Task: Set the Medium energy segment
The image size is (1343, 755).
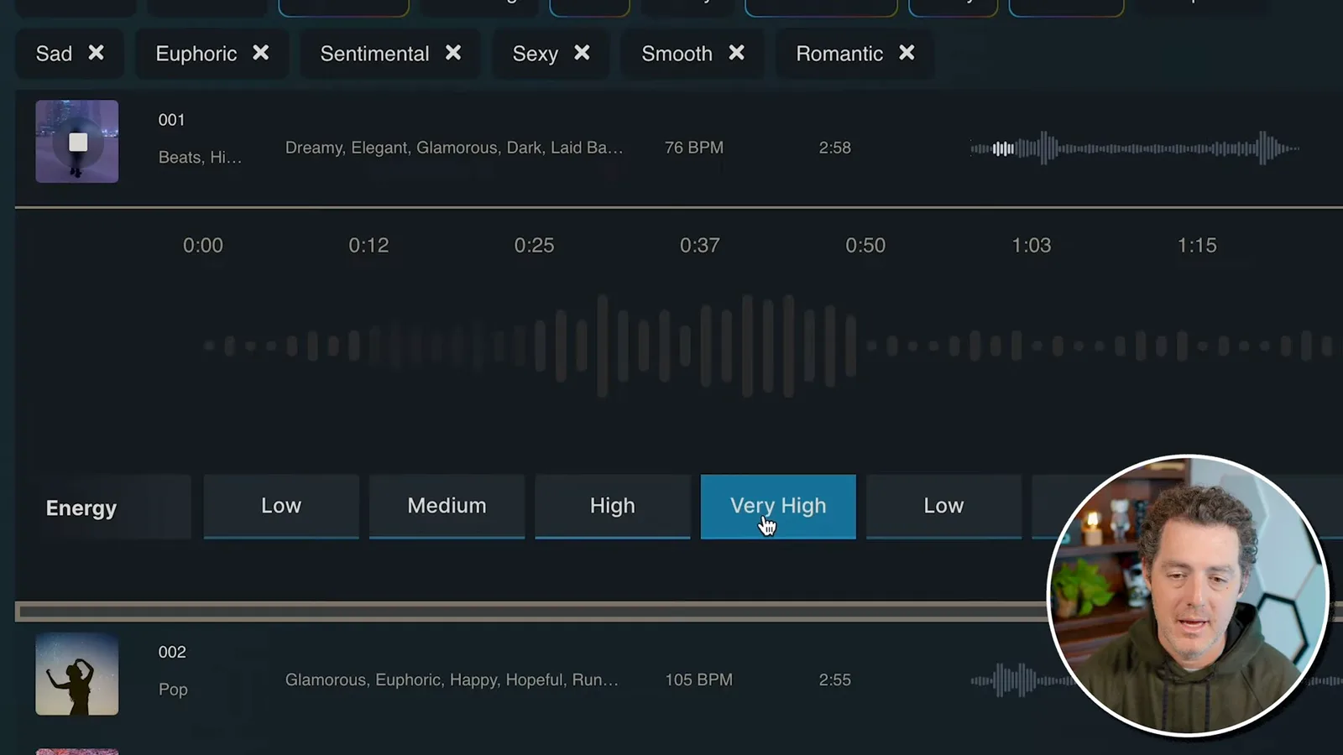Action: 447,506
